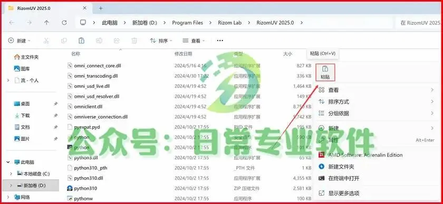The image size is (443, 204).
Task: Open 下载 quick access folder
Action: point(22,116)
